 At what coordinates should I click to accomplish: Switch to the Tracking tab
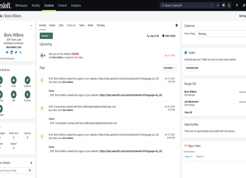(100, 25)
